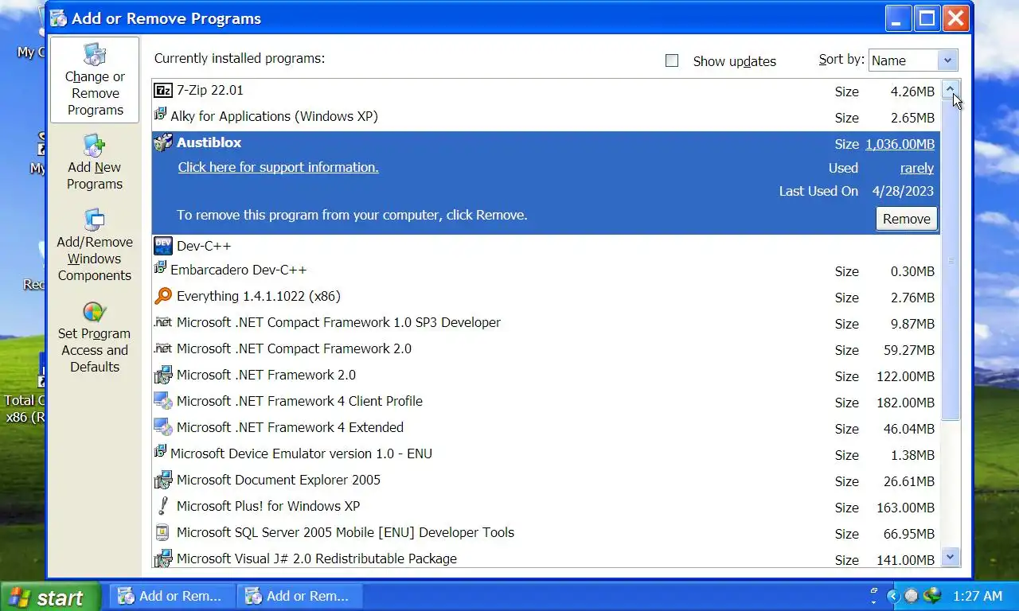Click the 182.00MB size value
Viewport: 1019px width, 611px height.
point(905,403)
